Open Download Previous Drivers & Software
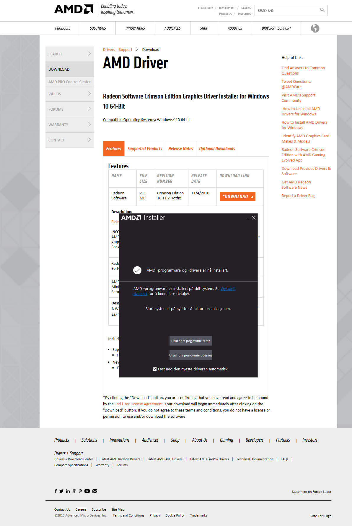Screen dimensions: 352x526 (306, 171)
